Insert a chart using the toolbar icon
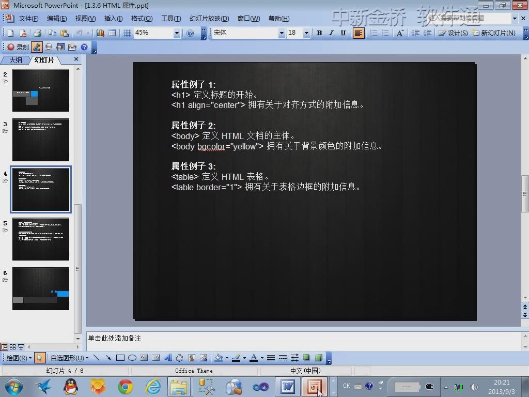Image resolution: width=529 pixels, height=397 pixels. pyautogui.click(x=100, y=33)
